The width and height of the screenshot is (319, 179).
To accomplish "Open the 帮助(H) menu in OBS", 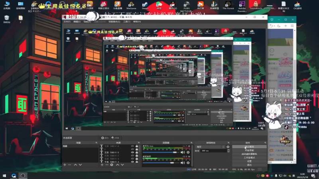I will (137, 21).
